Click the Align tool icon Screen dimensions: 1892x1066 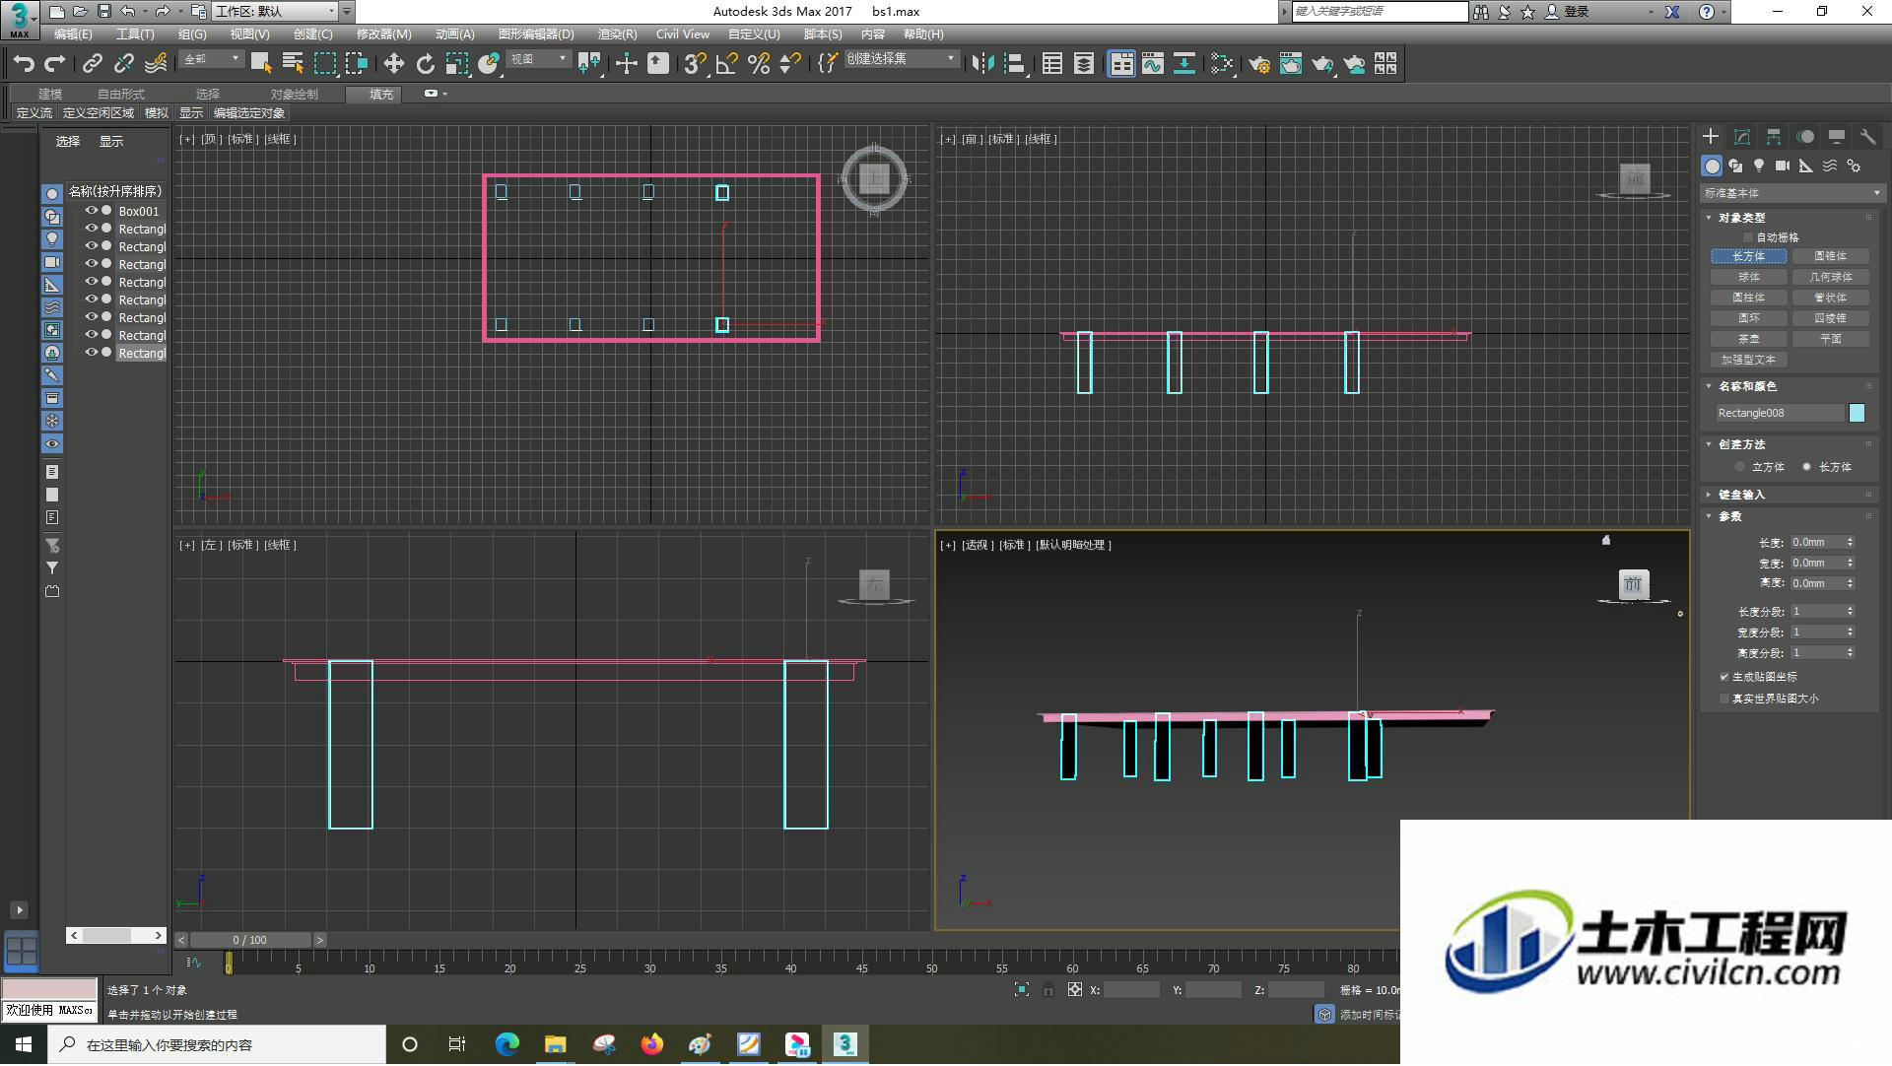[1014, 64]
